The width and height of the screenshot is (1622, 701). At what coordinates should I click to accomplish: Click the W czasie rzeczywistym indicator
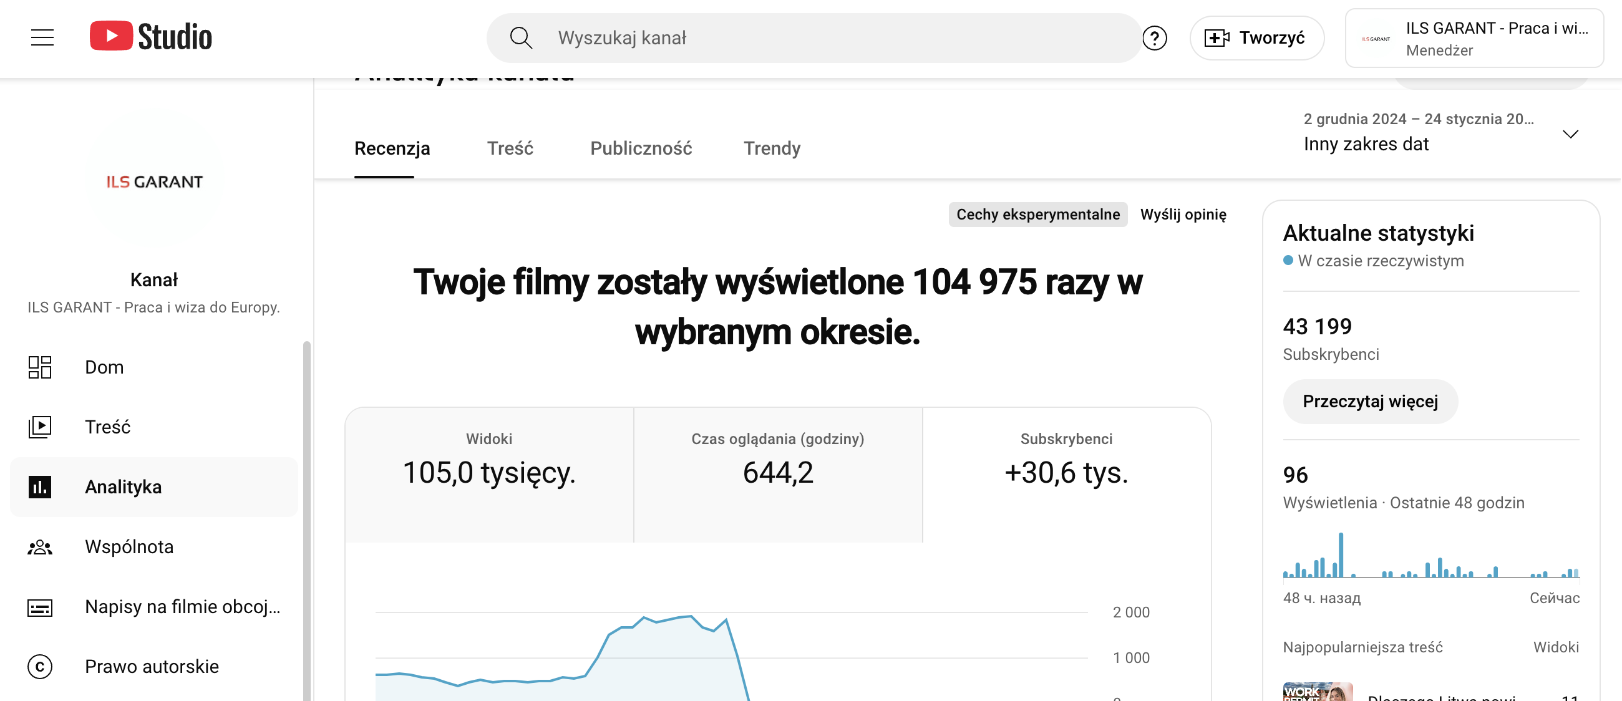[x=1374, y=261]
